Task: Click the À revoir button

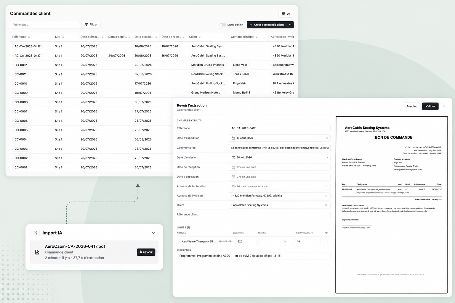Action: (x=146, y=252)
